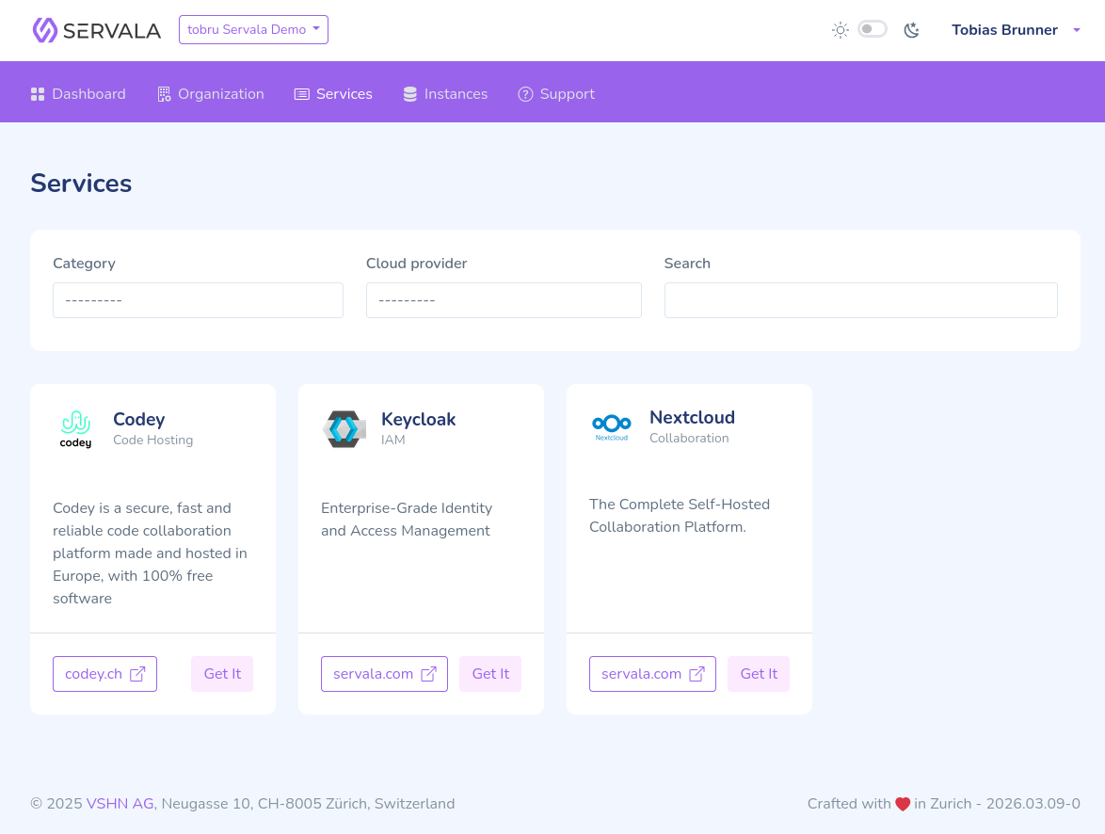Image resolution: width=1105 pixels, height=834 pixels.
Task: Click the sun light-mode icon
Action: click(x=840, y=29)
